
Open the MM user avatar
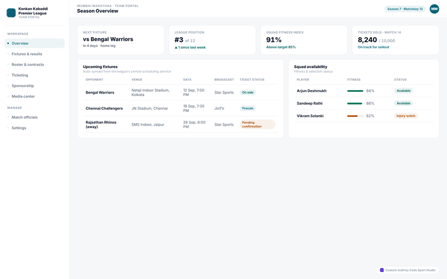[434, 9]
